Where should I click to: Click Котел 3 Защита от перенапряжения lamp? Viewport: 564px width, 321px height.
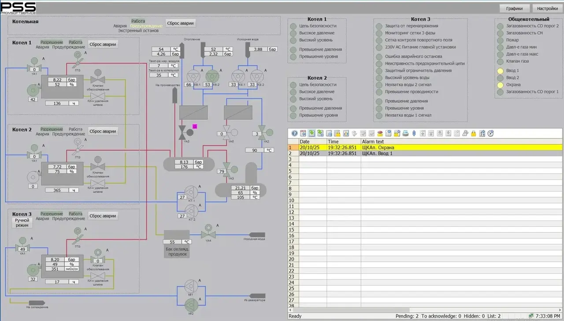pyautogui.click(x=379, y=26)
